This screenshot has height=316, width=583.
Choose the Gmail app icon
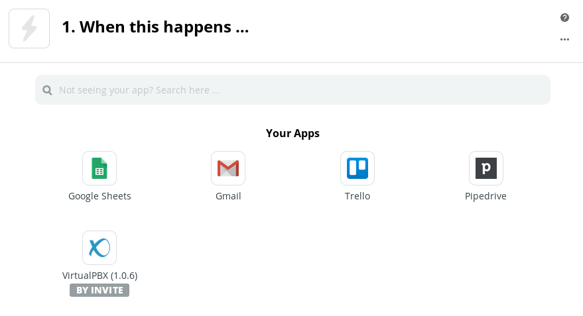coord(228,168)
